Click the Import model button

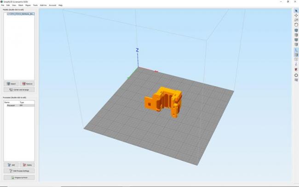(x=11, y=84)
